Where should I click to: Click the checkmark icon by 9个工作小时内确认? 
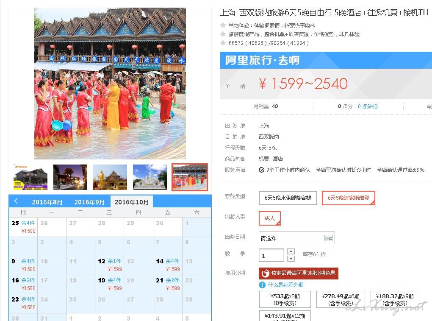(261, 170)
